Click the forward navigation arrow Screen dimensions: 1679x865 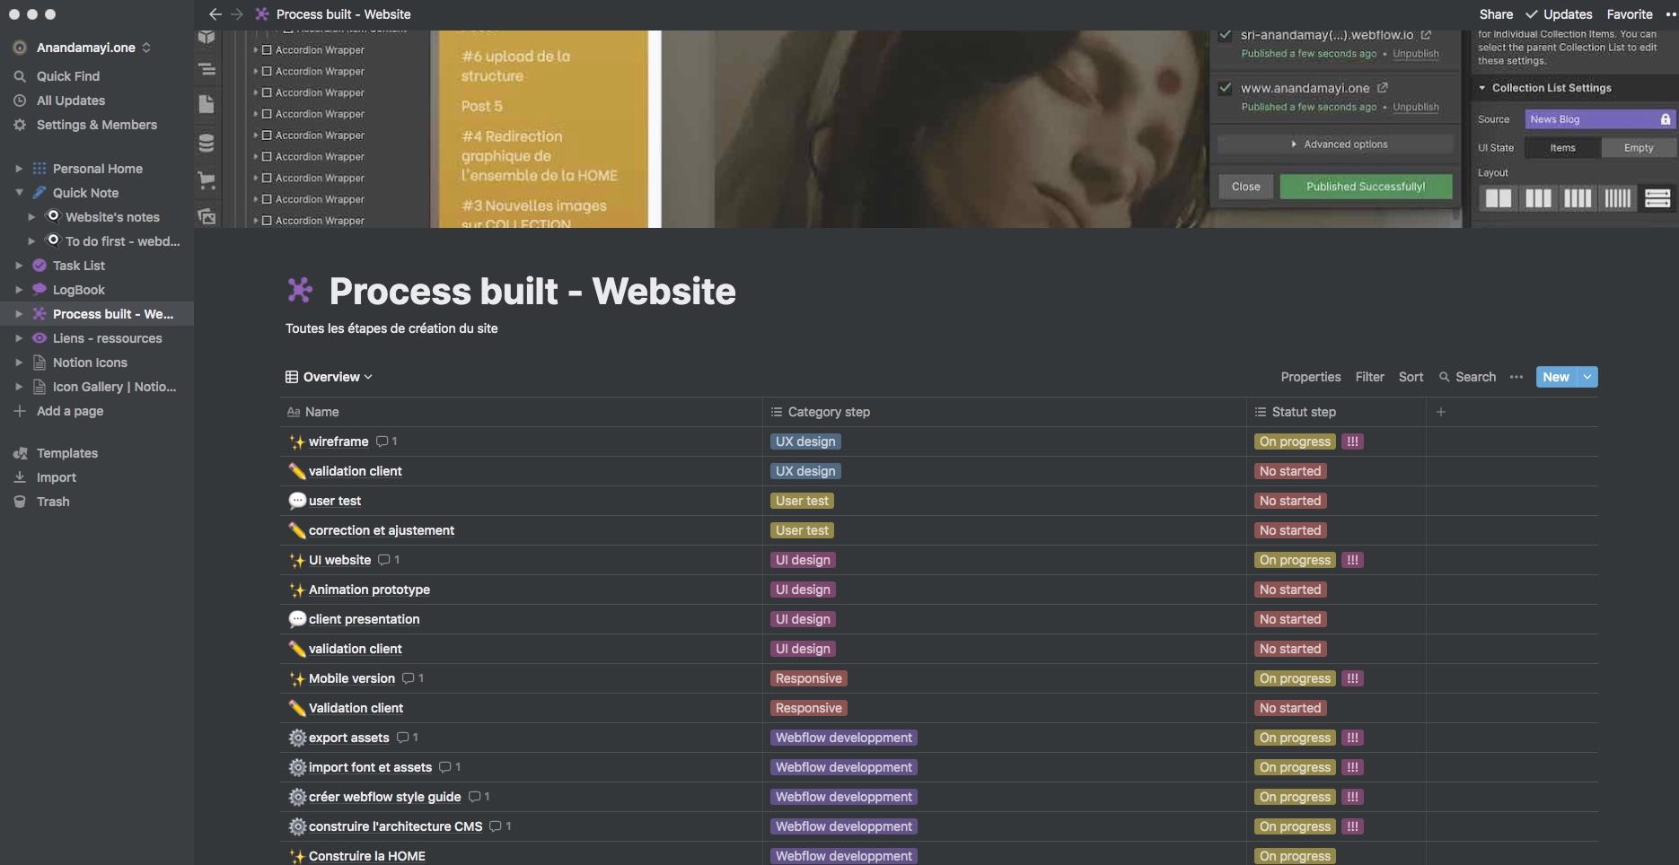click(x=237, y=14)
